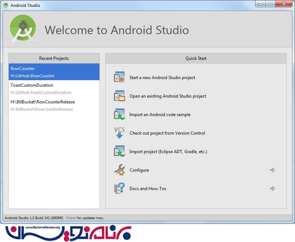Click the import Android code sample icon
295x242 pixels.
pyautogui.click(x=119, y=114)
